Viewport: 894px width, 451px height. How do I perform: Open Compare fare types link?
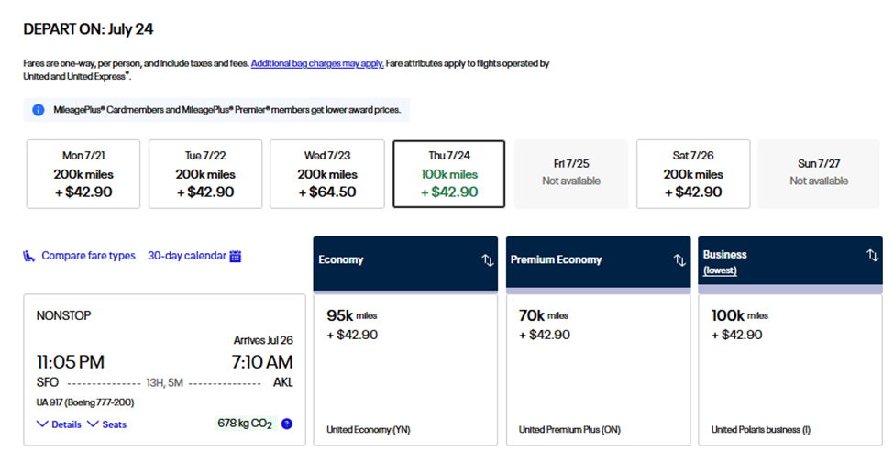88,257
